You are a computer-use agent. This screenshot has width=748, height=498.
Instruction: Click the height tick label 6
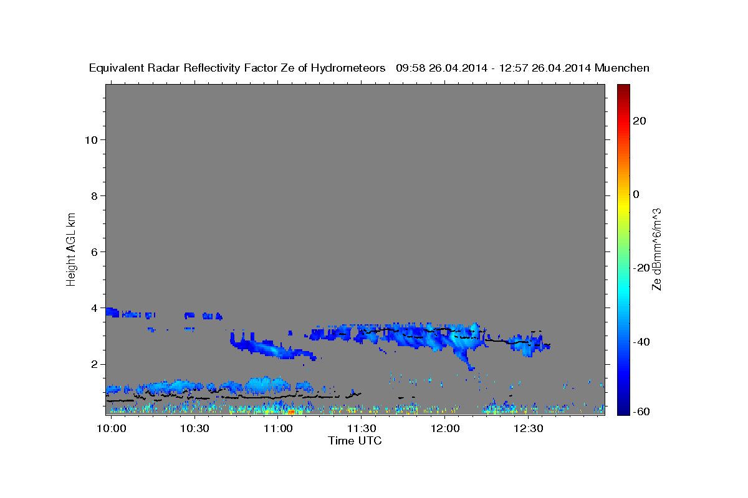point(94,252)
